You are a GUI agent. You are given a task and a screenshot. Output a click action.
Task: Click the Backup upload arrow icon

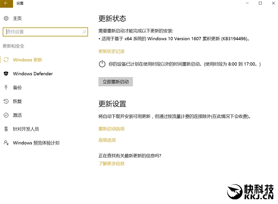[x=6, y=87]
